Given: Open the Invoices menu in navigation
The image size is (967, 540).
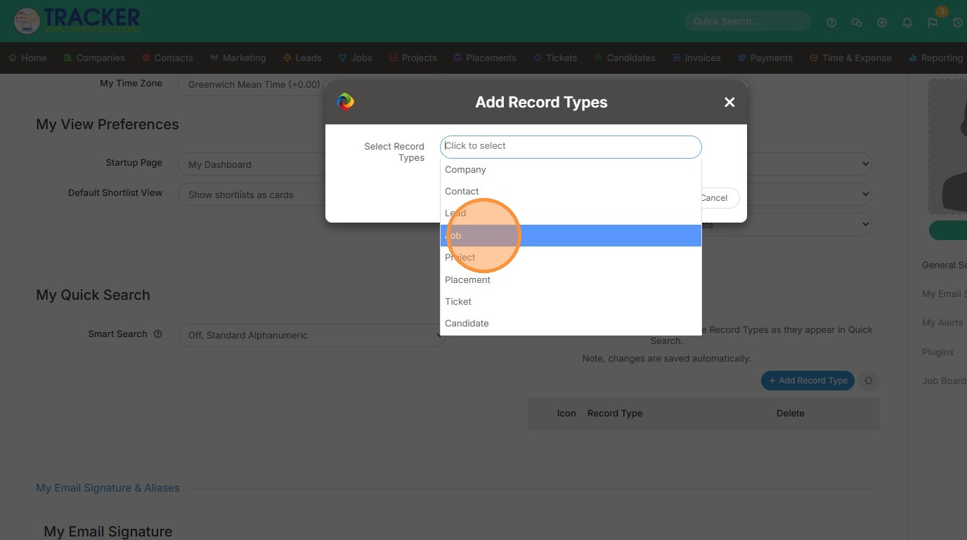Looking at the screenshot, I should (x=696, y=58).
